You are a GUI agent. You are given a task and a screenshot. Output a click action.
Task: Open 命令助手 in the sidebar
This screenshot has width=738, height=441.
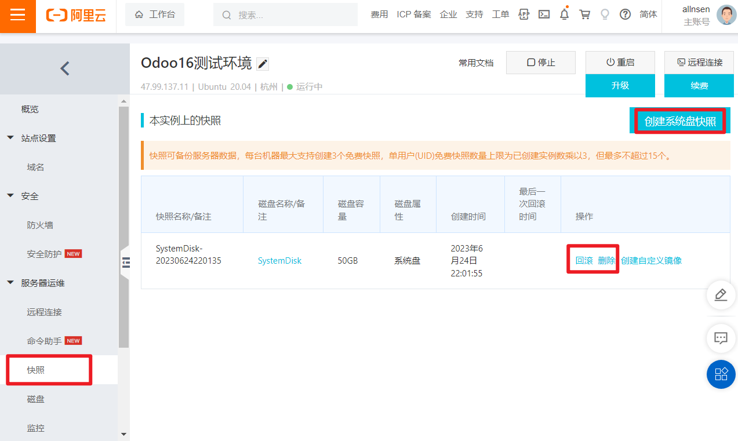point(44,341)
